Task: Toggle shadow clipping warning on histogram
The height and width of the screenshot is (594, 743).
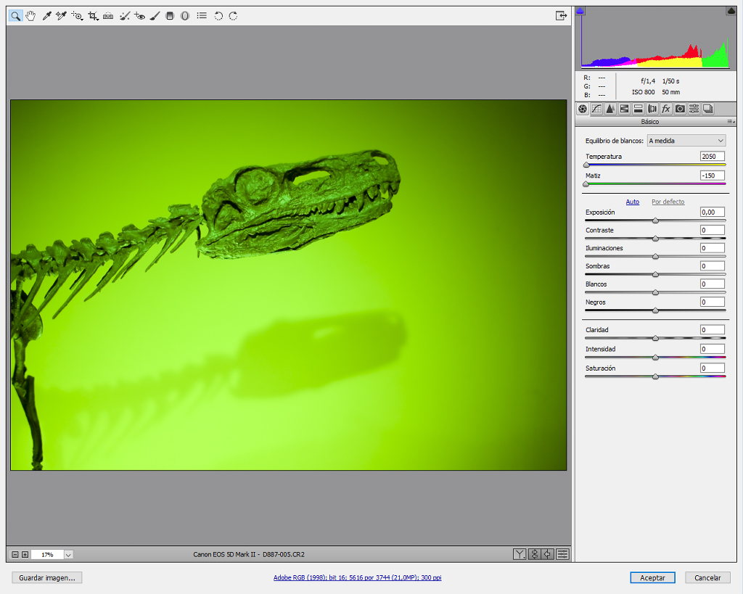Action: tap(580, 10)
